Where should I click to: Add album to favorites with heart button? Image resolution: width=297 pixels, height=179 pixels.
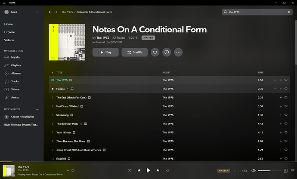pyautogui.click(x=155, y=52)
